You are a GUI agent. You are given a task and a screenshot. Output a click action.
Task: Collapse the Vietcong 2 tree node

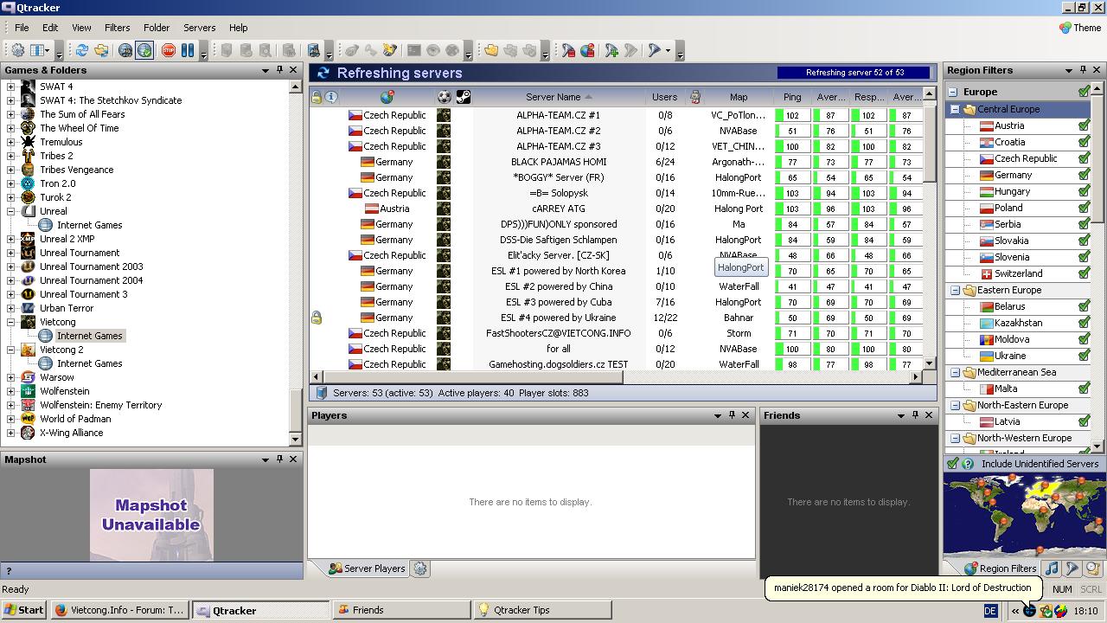[x=11, y=350]
